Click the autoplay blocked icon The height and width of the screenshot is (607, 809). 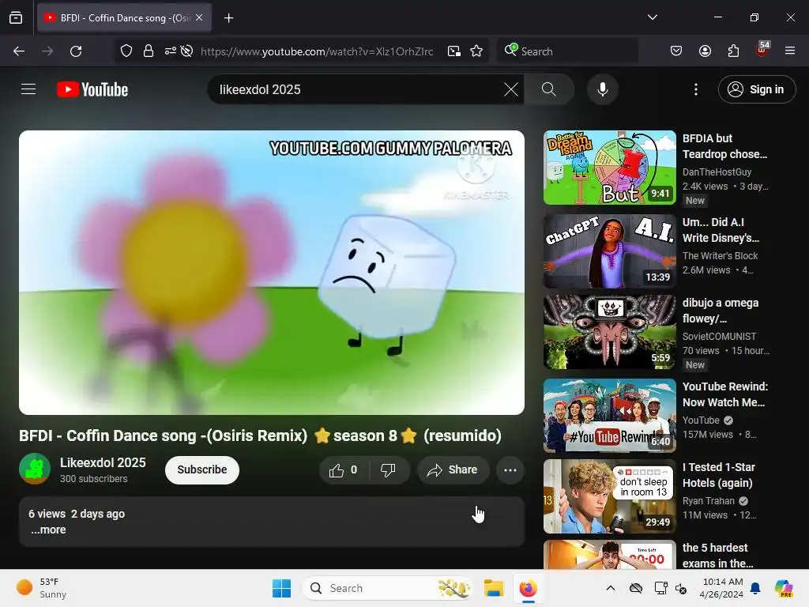186,51
